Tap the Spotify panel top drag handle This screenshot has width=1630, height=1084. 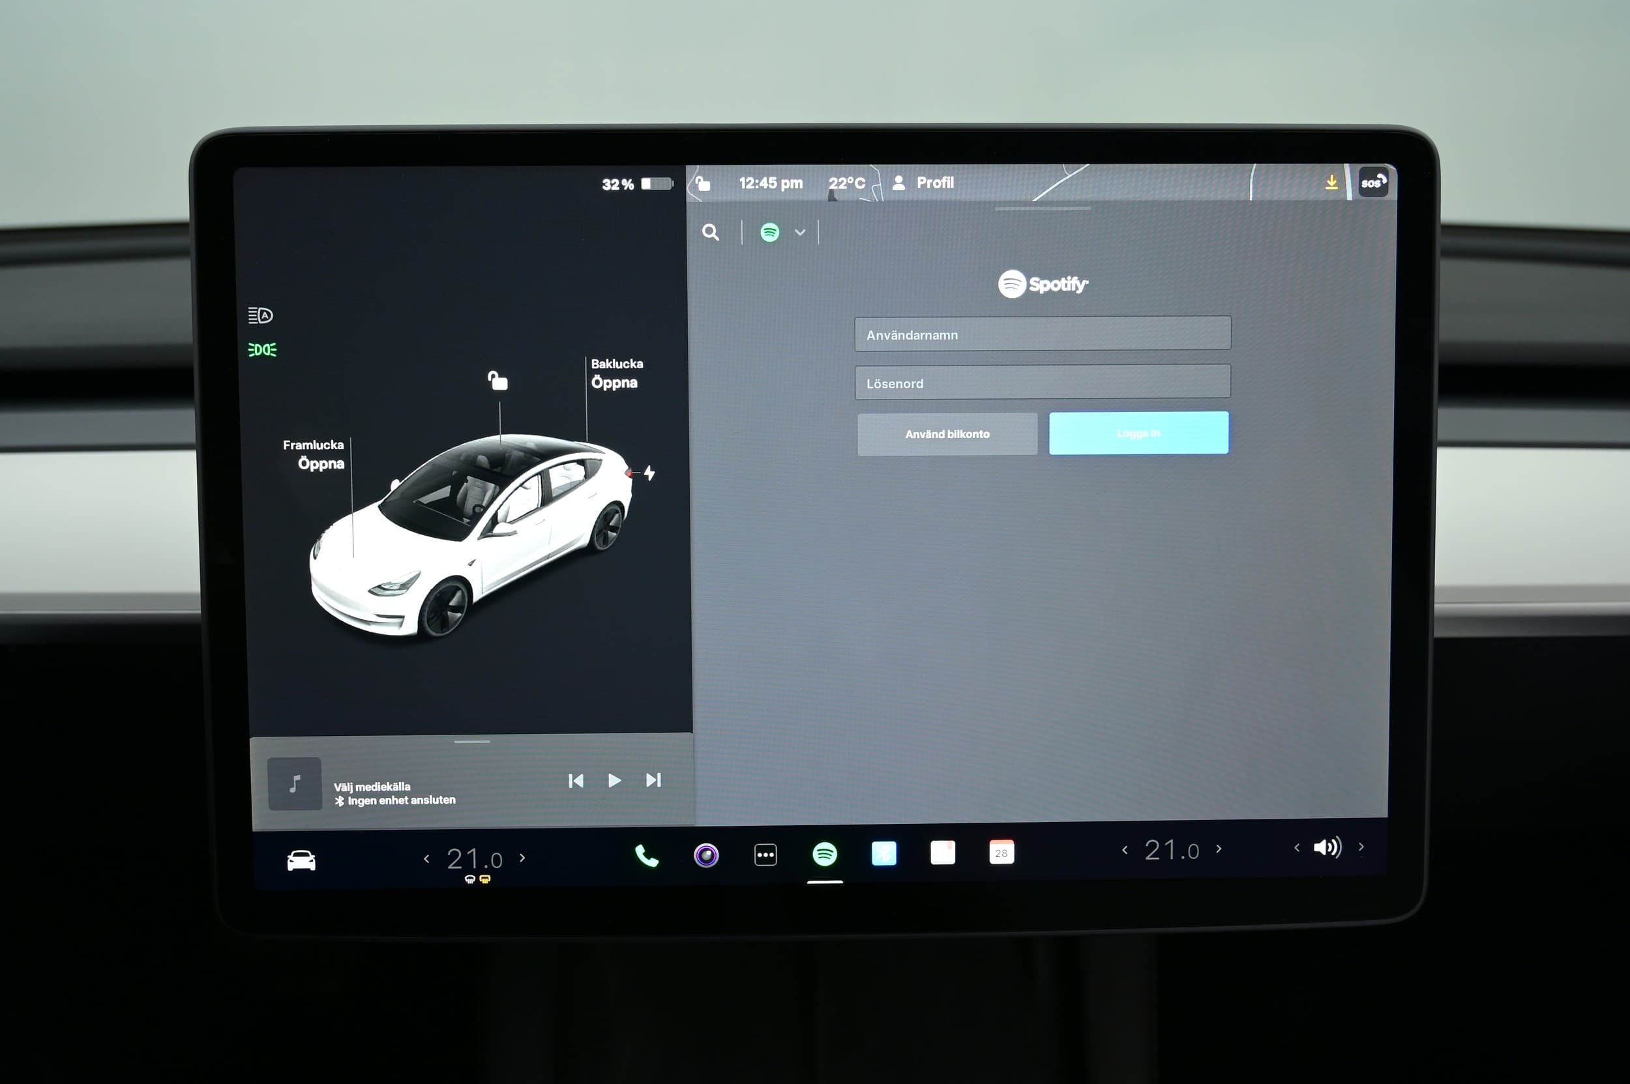(1042, 208)
